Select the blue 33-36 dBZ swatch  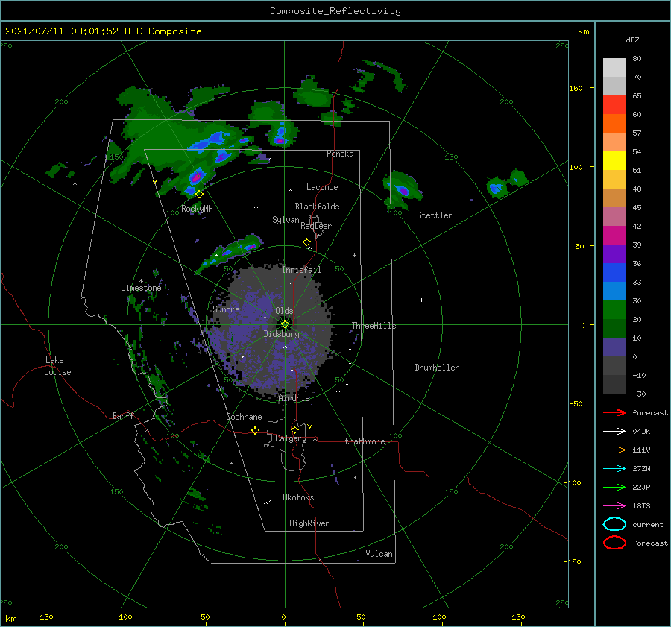614,273
